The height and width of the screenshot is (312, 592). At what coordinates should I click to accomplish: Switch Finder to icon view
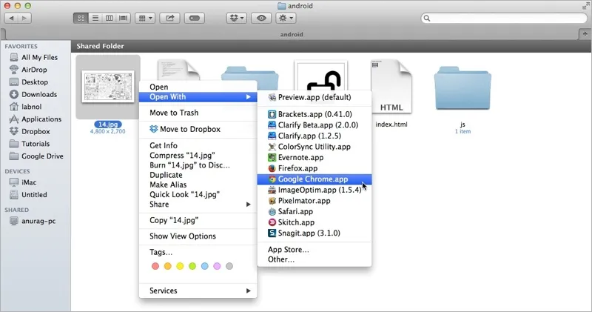(81, 18)
